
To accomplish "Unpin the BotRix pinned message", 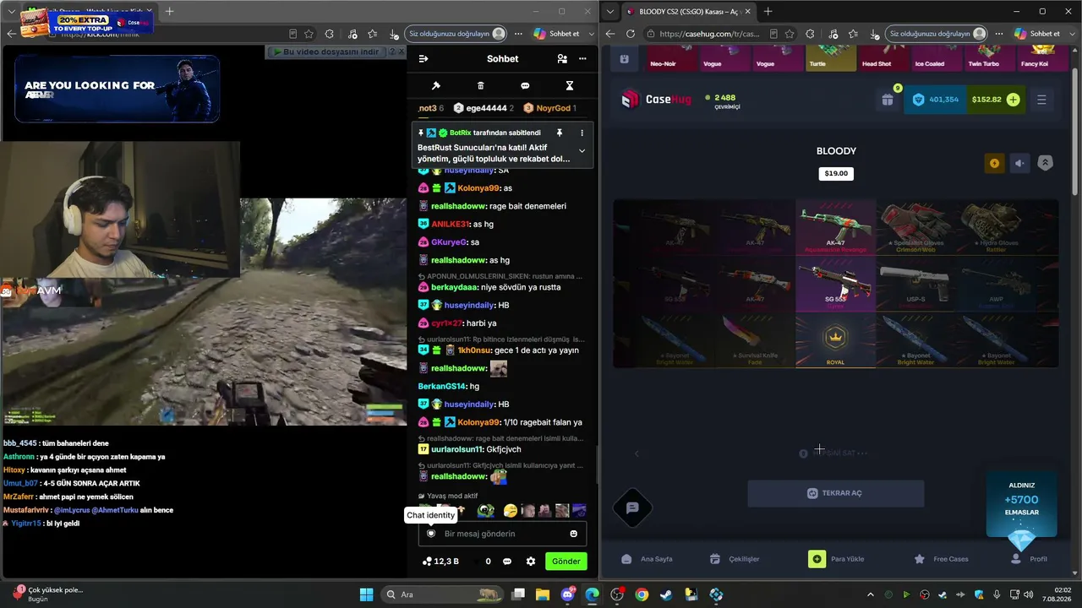I will [x=560, y=133].
